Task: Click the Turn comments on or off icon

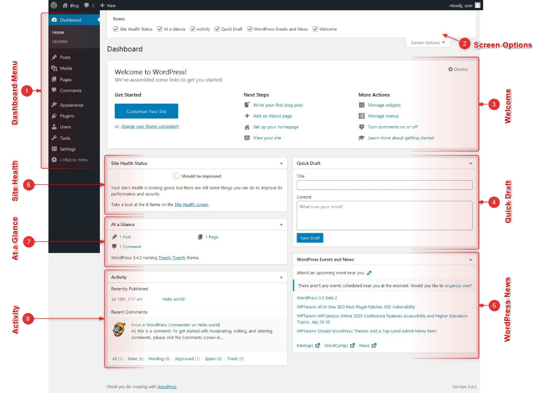Action: click(x=362, y=127)
